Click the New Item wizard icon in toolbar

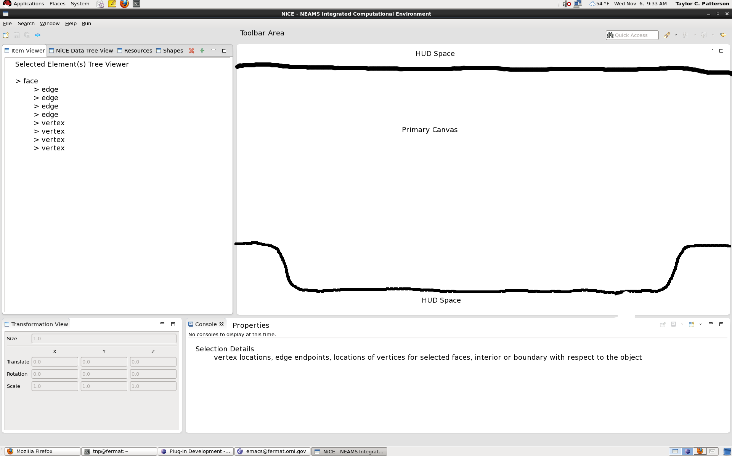coord(6,35)
